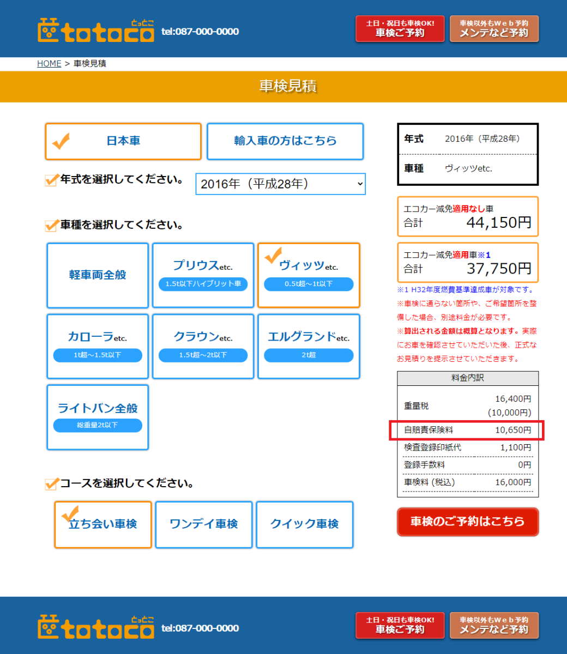Select the 立ち会い車検 course

(x=103, y=524)
